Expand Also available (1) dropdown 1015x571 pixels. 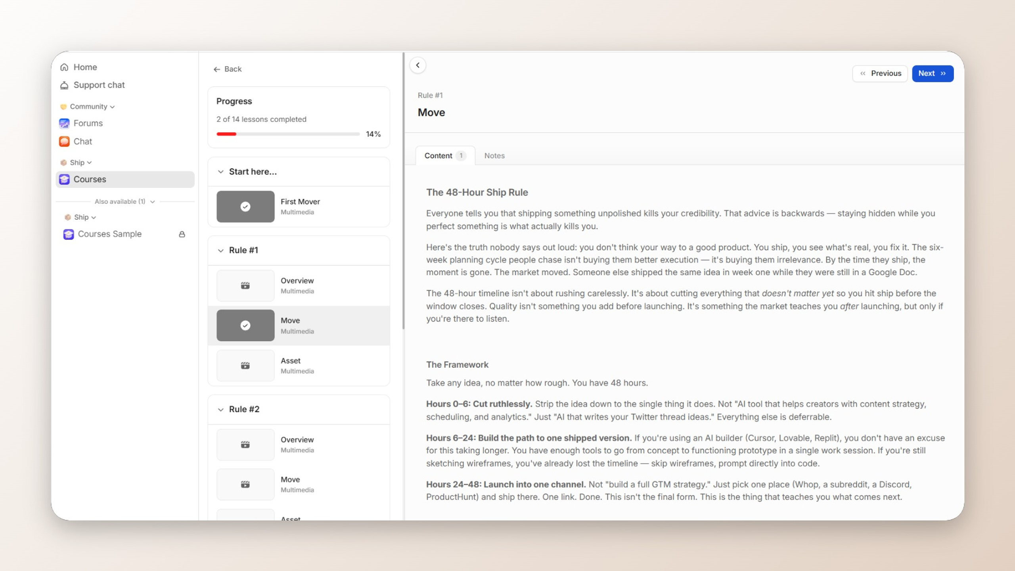(x=124, y=201)
